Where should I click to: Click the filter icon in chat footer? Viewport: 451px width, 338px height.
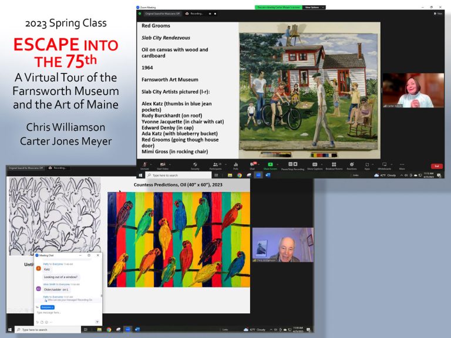click(x=97, y=322)
